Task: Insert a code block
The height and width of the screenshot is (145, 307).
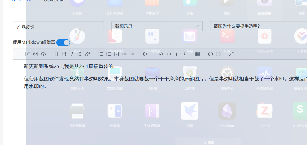Action: coord(161,54)
